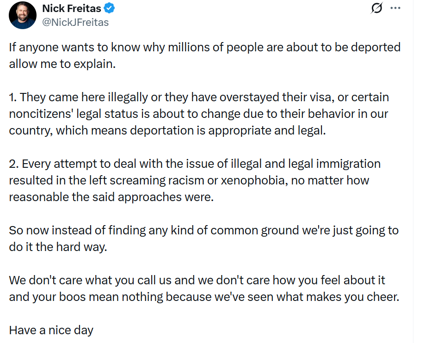Click the "allow me to explain." line
The height and width of the screenshot is (343, 425).
click(x=62, y=64)
